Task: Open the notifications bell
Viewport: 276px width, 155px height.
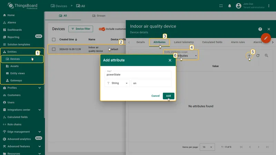Action: 229,6
